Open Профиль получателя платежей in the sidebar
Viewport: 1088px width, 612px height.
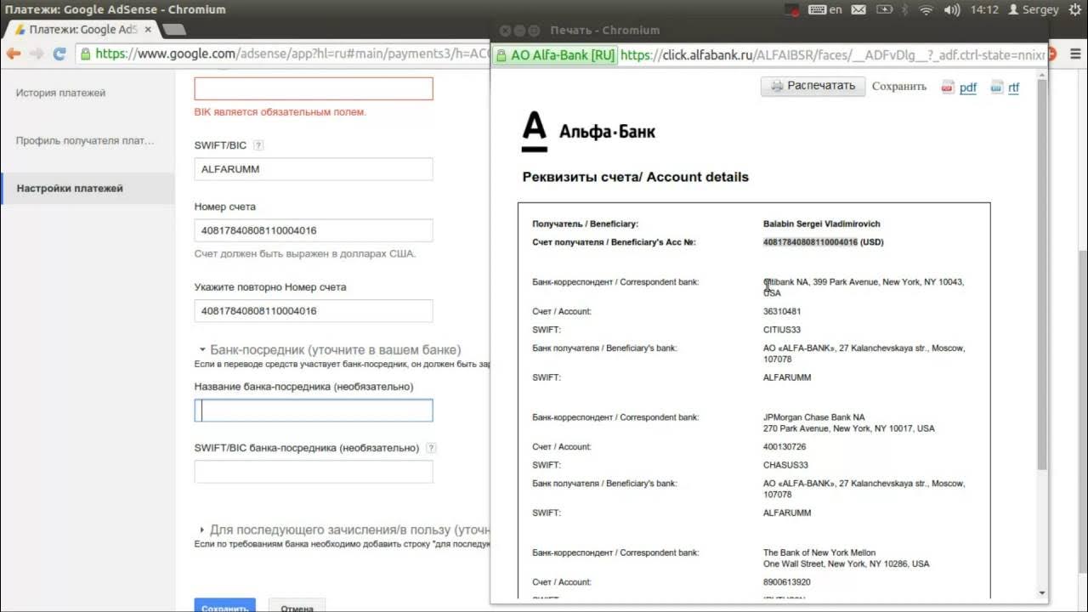coord(85,140)
